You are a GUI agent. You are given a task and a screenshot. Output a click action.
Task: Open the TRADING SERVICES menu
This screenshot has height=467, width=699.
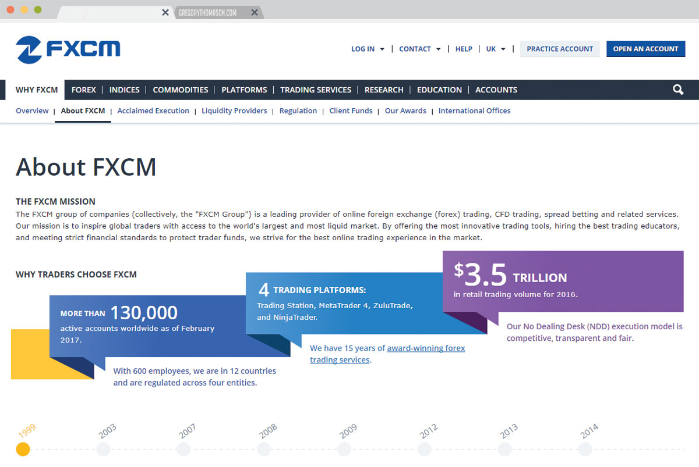316,90
